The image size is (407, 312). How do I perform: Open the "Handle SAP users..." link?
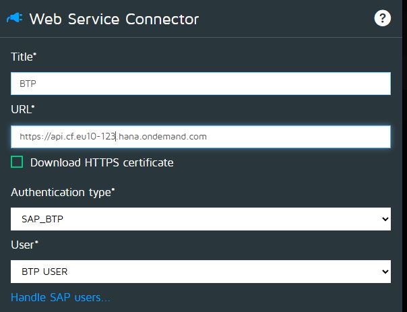[x=61, y=297]
